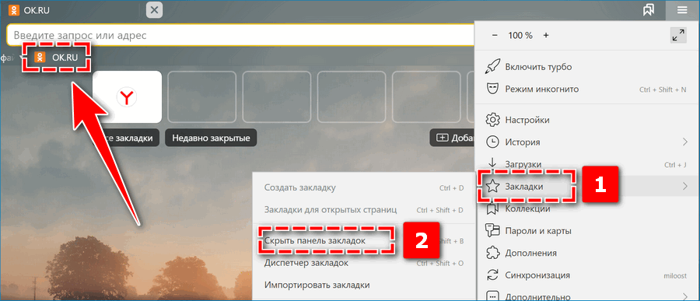The image size is (700, 301).
Task: Click the rocket turbo icon
Action: 492,67
